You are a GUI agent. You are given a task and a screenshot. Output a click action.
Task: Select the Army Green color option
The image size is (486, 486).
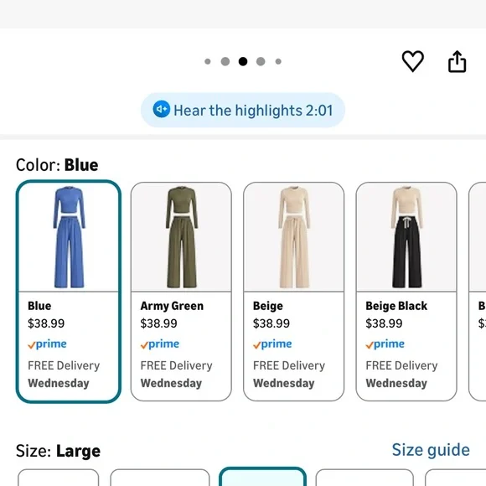pyautogui.click(x=181, y=292)
